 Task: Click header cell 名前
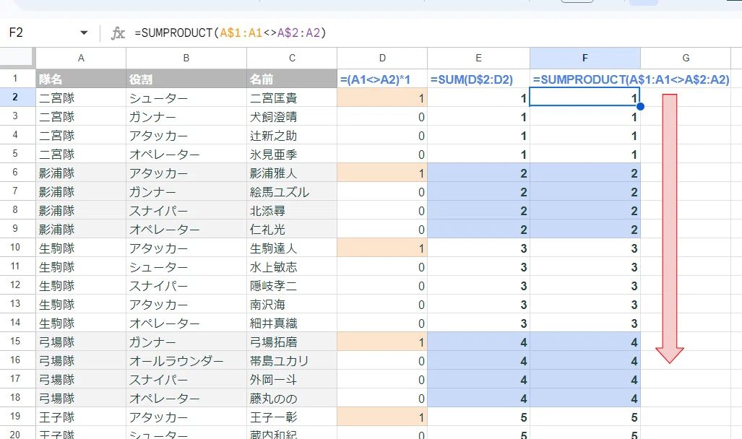click(x=292, y=79)
